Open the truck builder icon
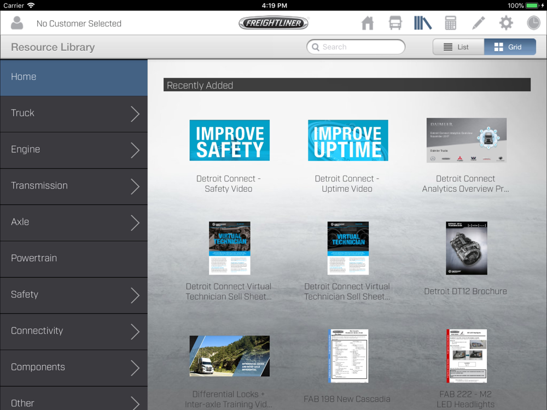547x410 pixels. tap(395, 23)
